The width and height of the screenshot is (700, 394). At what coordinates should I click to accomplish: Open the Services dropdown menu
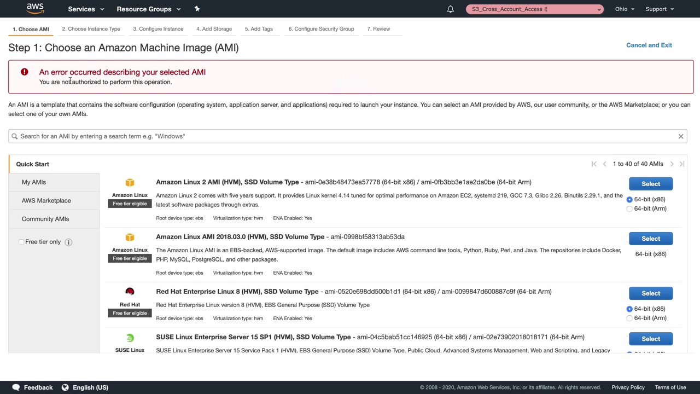tap(86, 9)
